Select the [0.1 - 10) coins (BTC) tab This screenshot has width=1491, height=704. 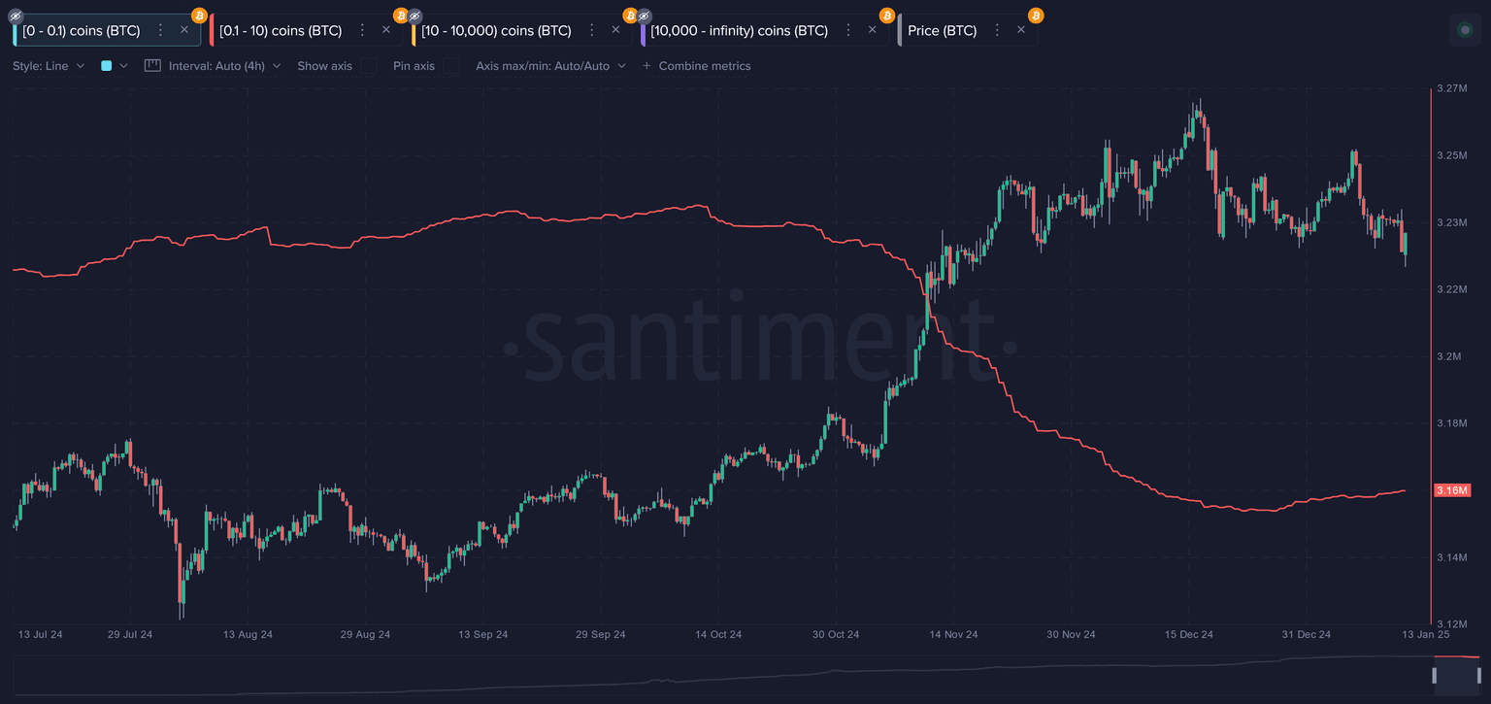pyautogui.click(x=281, y=30)
